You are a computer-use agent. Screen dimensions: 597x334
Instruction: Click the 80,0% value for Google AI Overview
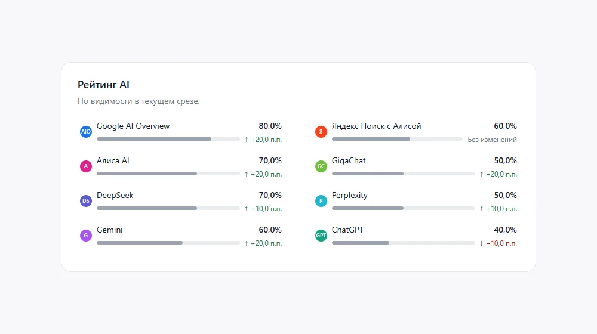click(270, 126)
